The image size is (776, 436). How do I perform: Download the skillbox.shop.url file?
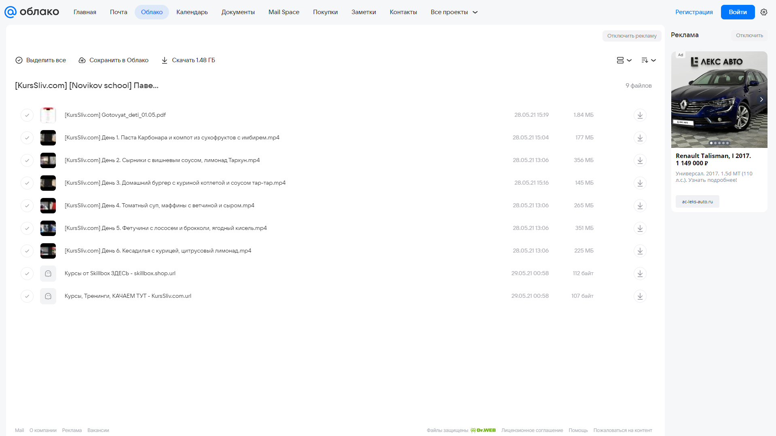point(640,274)
